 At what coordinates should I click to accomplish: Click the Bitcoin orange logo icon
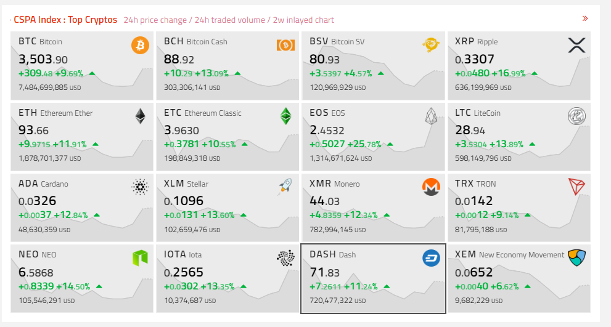[141, 45]
